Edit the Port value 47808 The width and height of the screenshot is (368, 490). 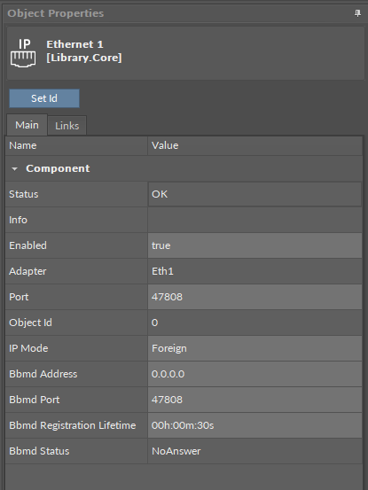point(254,297)
